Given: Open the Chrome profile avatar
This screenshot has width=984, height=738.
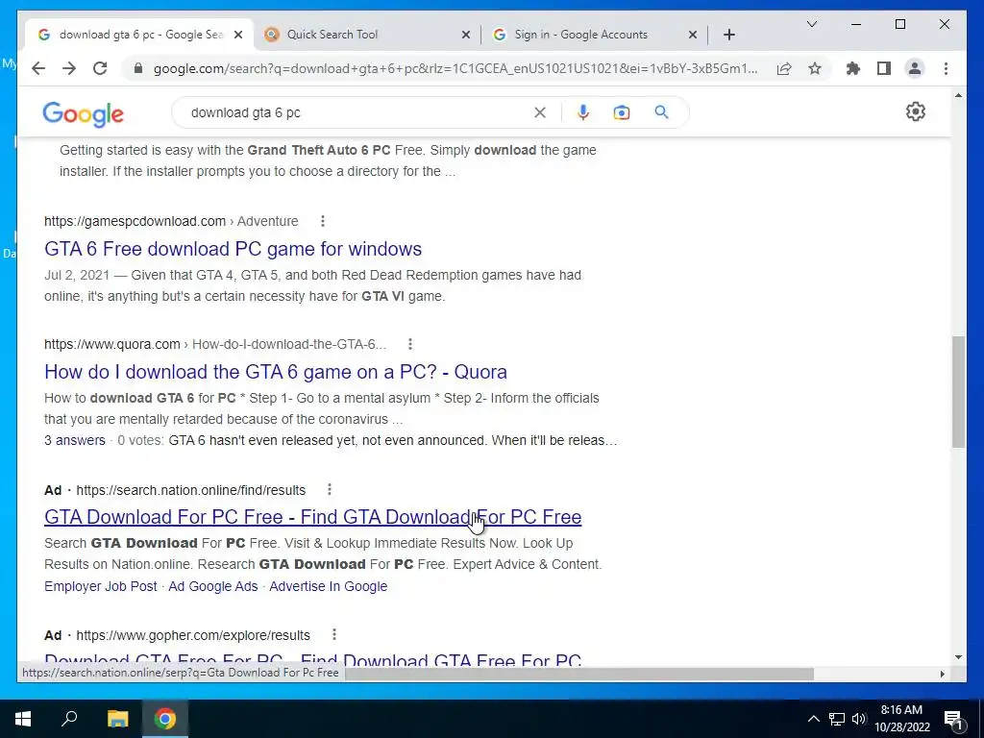Looking at the screenshot, I should pyautogui.click(x=915, y=68).
